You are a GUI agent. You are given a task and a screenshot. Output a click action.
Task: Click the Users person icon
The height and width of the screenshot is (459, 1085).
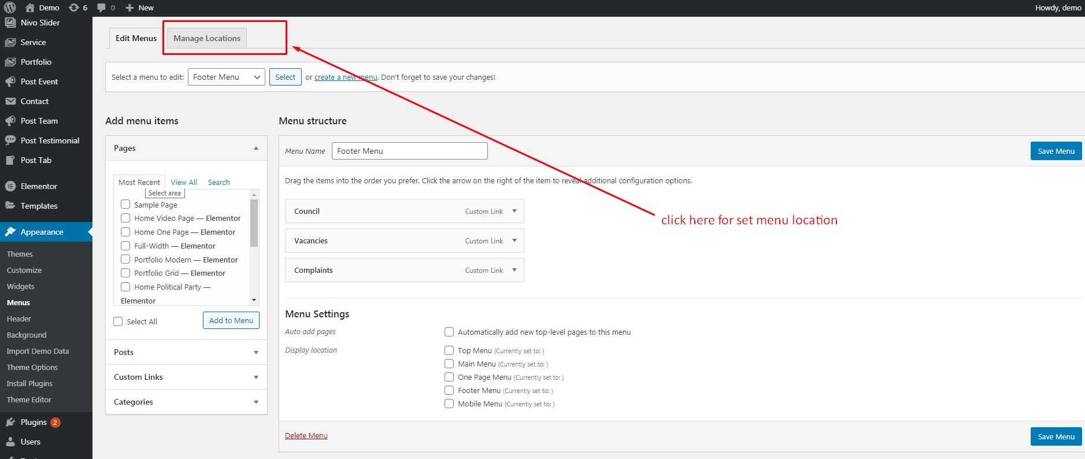tap(10, 442)
